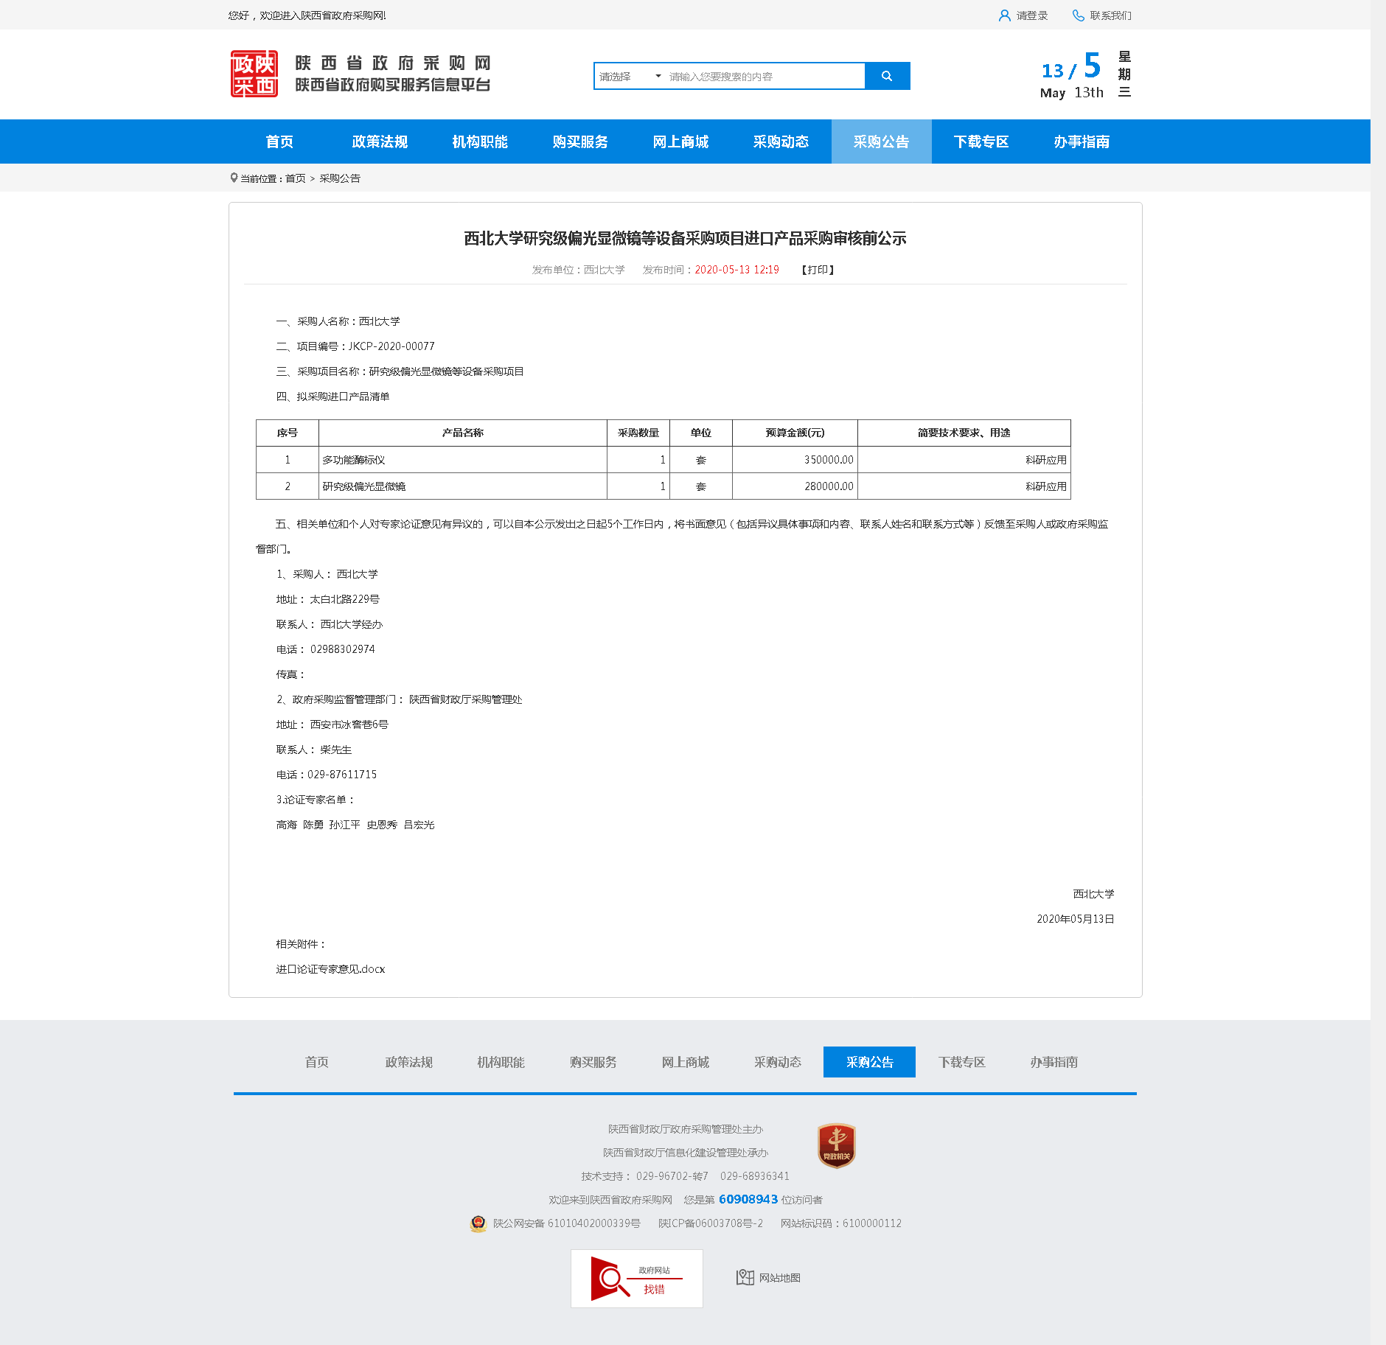Open the government website error-report image
Viewport: 1386px width, 1345px height.
pyautogui.click(x=636, y=1279)
